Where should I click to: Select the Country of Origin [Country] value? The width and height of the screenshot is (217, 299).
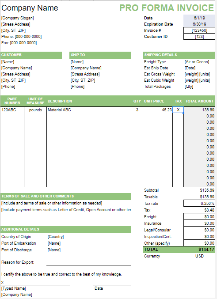56,237
